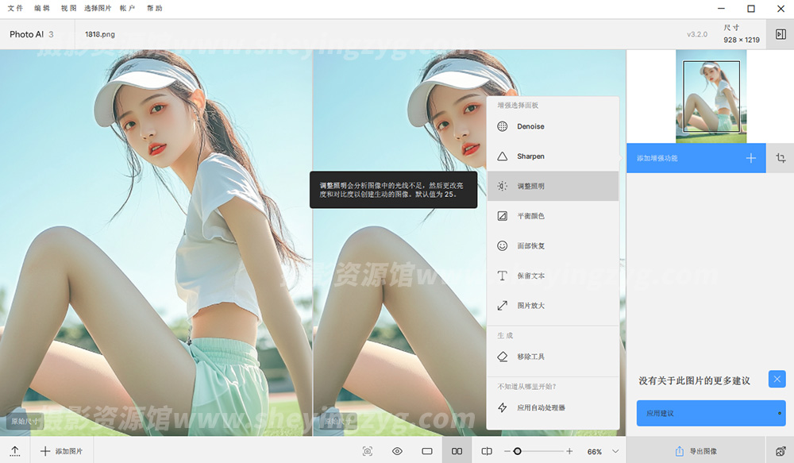Expand the 66% zoom level dropdown

pyautogui.click(x=615, y=451)
